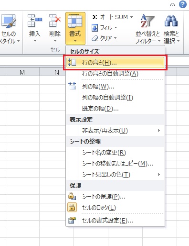Screen dimensions: 189x246
Task: Click the 挿入 insert cells icon
Action: (34, 21)
